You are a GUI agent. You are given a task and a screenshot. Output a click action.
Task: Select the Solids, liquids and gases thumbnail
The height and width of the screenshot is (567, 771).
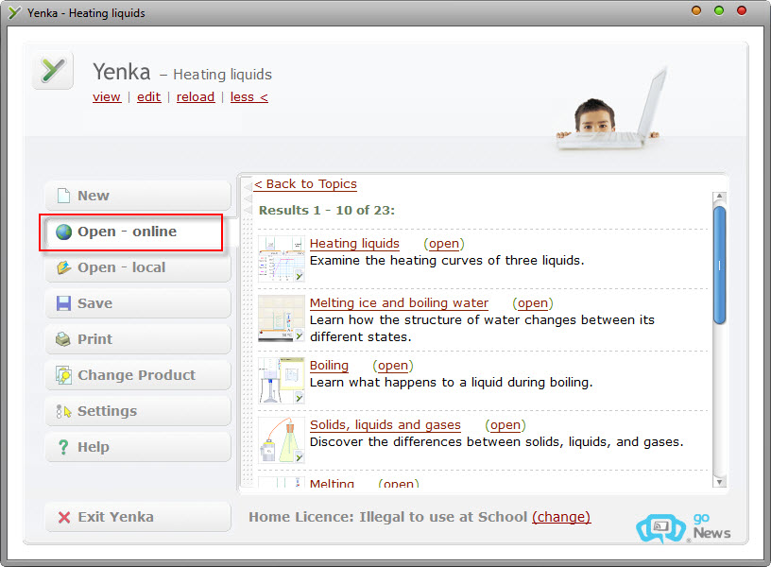[282, 440]
